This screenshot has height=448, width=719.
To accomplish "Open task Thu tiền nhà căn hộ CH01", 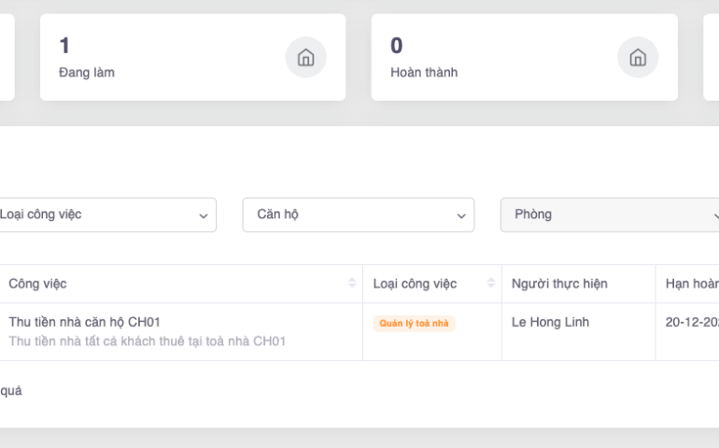I will tap(85, 322).
